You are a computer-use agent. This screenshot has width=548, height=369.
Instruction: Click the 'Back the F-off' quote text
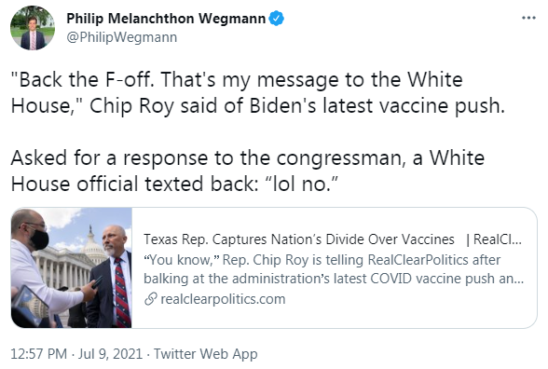pyautogui.click(x=82, y=80)
